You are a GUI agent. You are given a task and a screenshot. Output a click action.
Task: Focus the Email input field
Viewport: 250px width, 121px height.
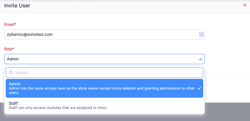100,35
